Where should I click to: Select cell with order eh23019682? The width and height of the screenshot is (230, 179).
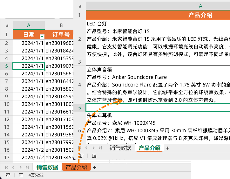[x=59, y=43]
